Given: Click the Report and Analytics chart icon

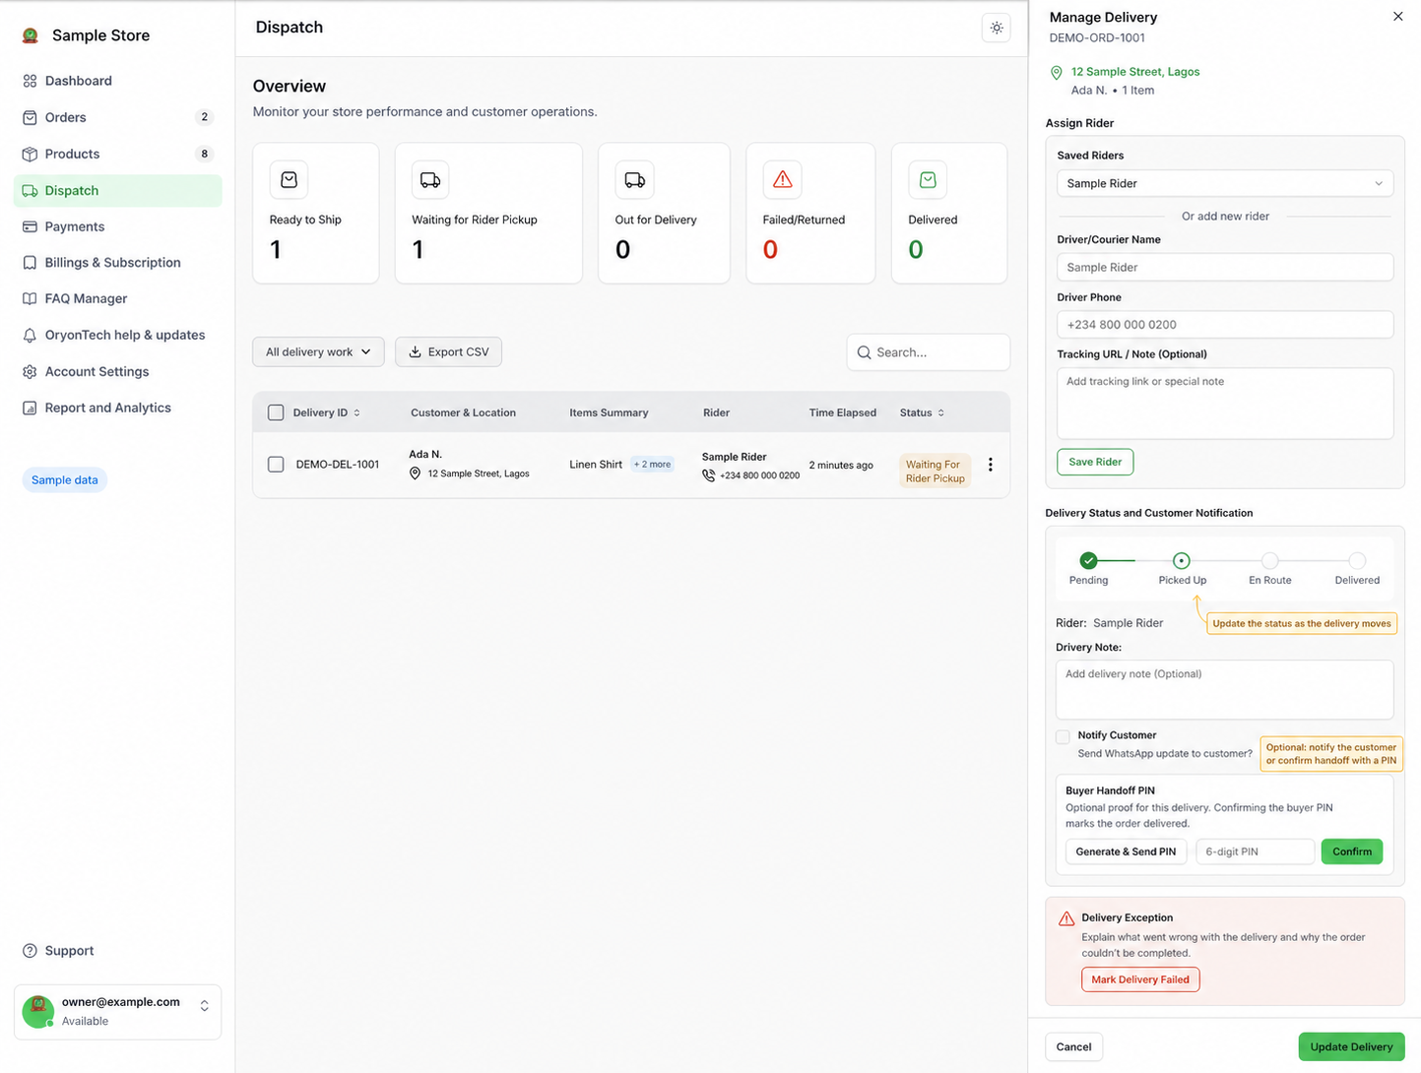Looking at the screenshot, I should click(x=30, y=408).
